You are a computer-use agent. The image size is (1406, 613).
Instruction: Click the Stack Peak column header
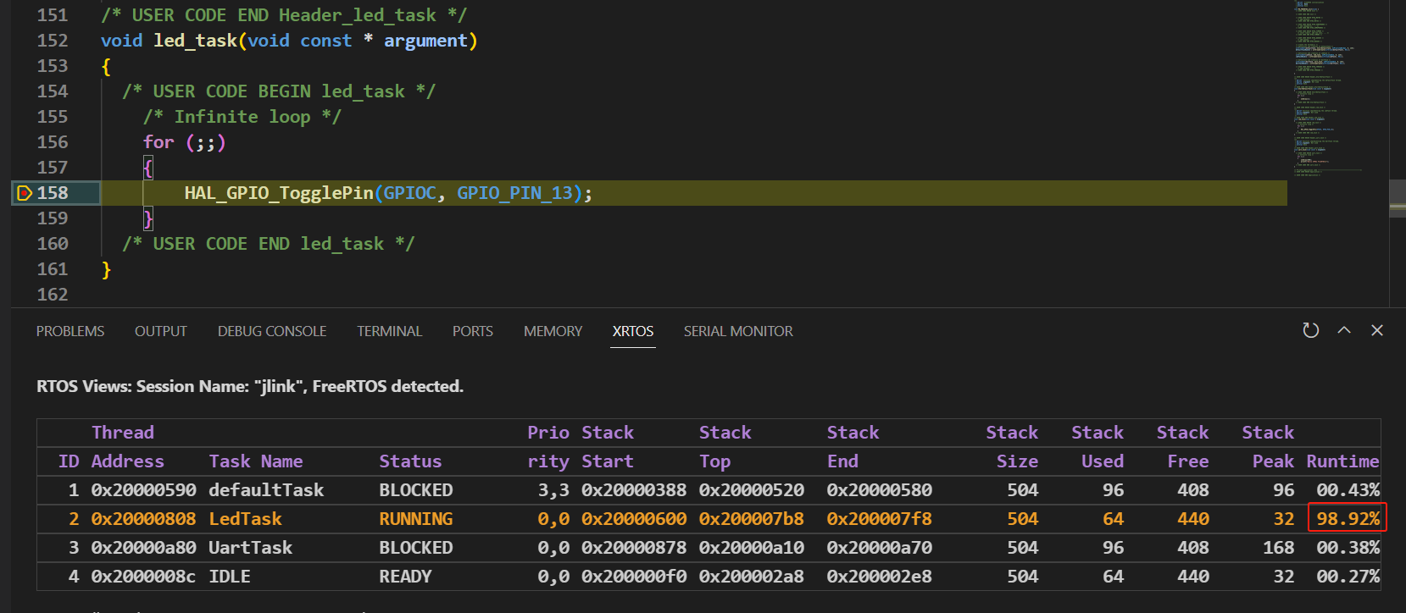coord(1268,447)
